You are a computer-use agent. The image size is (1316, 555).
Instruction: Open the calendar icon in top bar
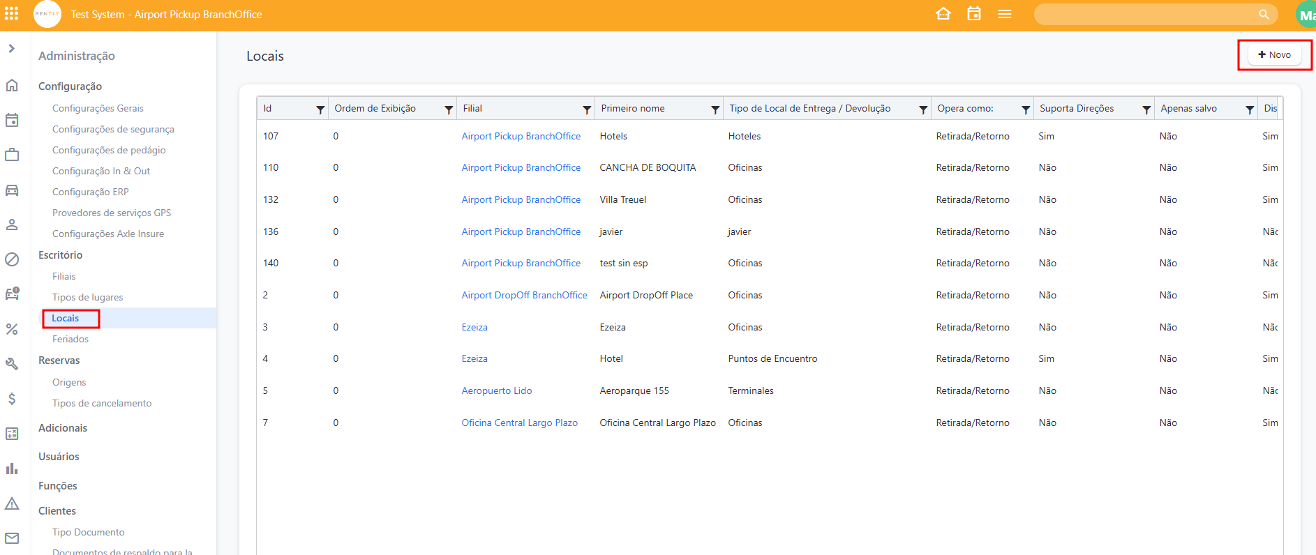click(x=974, y=14)
